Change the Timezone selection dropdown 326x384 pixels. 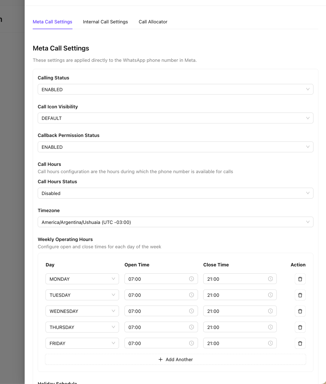coord(175,222)
